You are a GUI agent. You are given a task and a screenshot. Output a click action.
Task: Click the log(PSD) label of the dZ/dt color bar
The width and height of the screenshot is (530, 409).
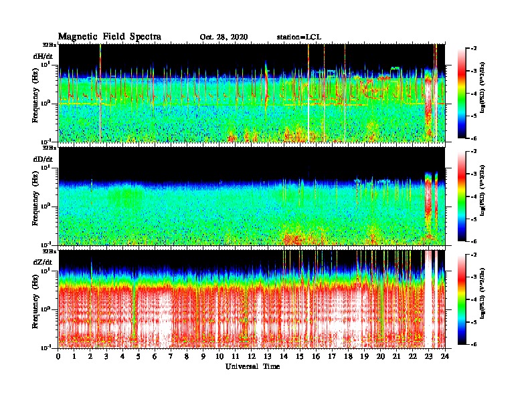tap(482, 293)
